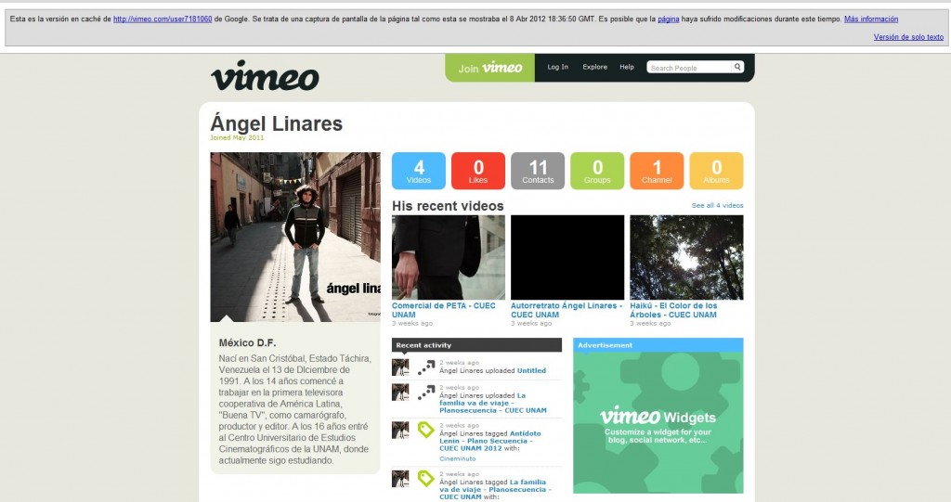Click the upload icon beside Untitled activity
Viewport: 951px width, 502px height.
point(426,367)
